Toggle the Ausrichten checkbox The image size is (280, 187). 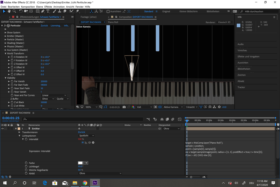pos(108,12)
